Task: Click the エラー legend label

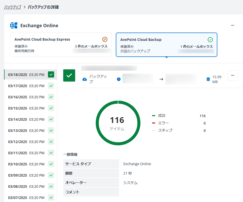Action: (x=163, y=123)
